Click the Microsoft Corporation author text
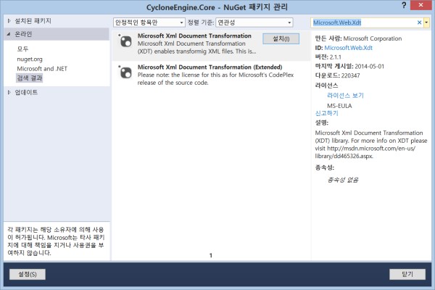This screenshot has height=290, width=435. [373, 38]
